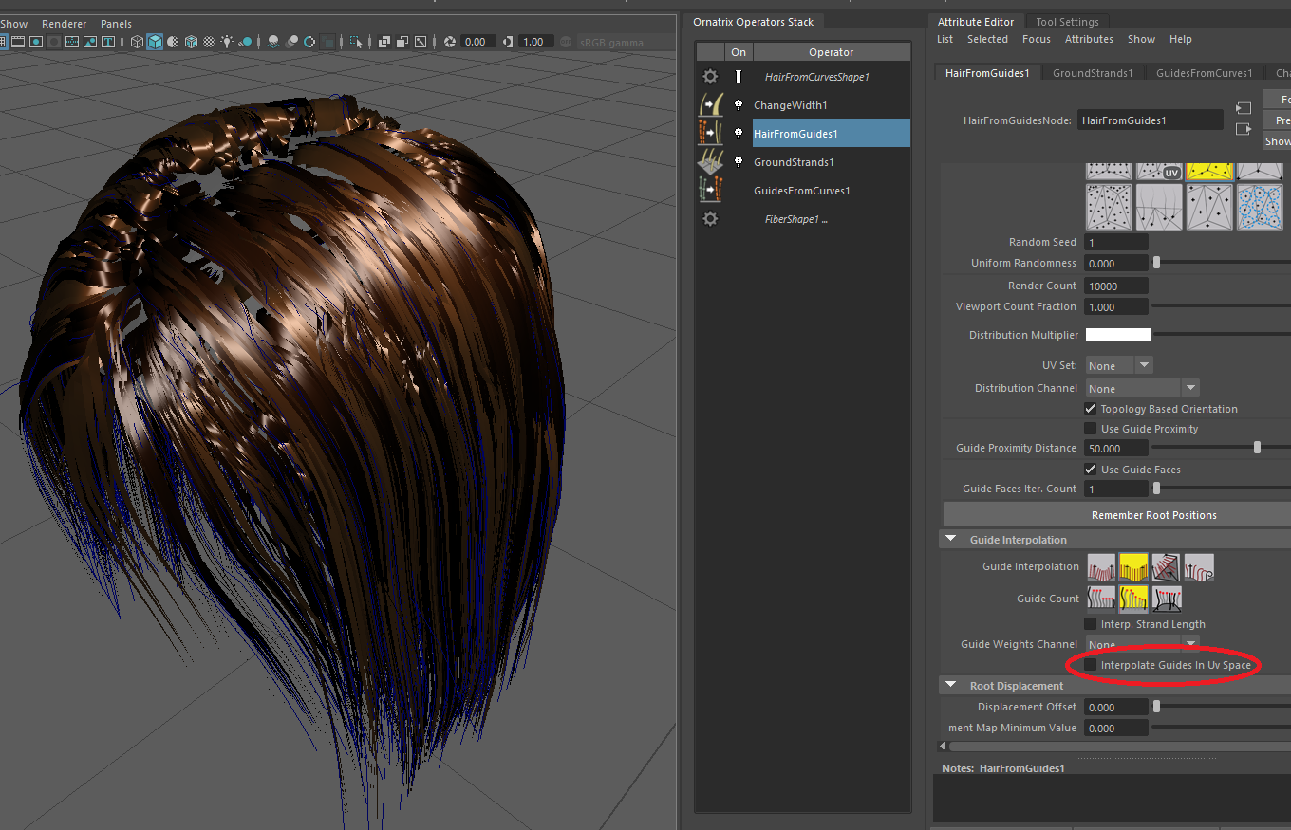Uncheck Topology Based Orientation
Image resolution: width=1291 pixels, height=830 pixels.
(1091, 409)
